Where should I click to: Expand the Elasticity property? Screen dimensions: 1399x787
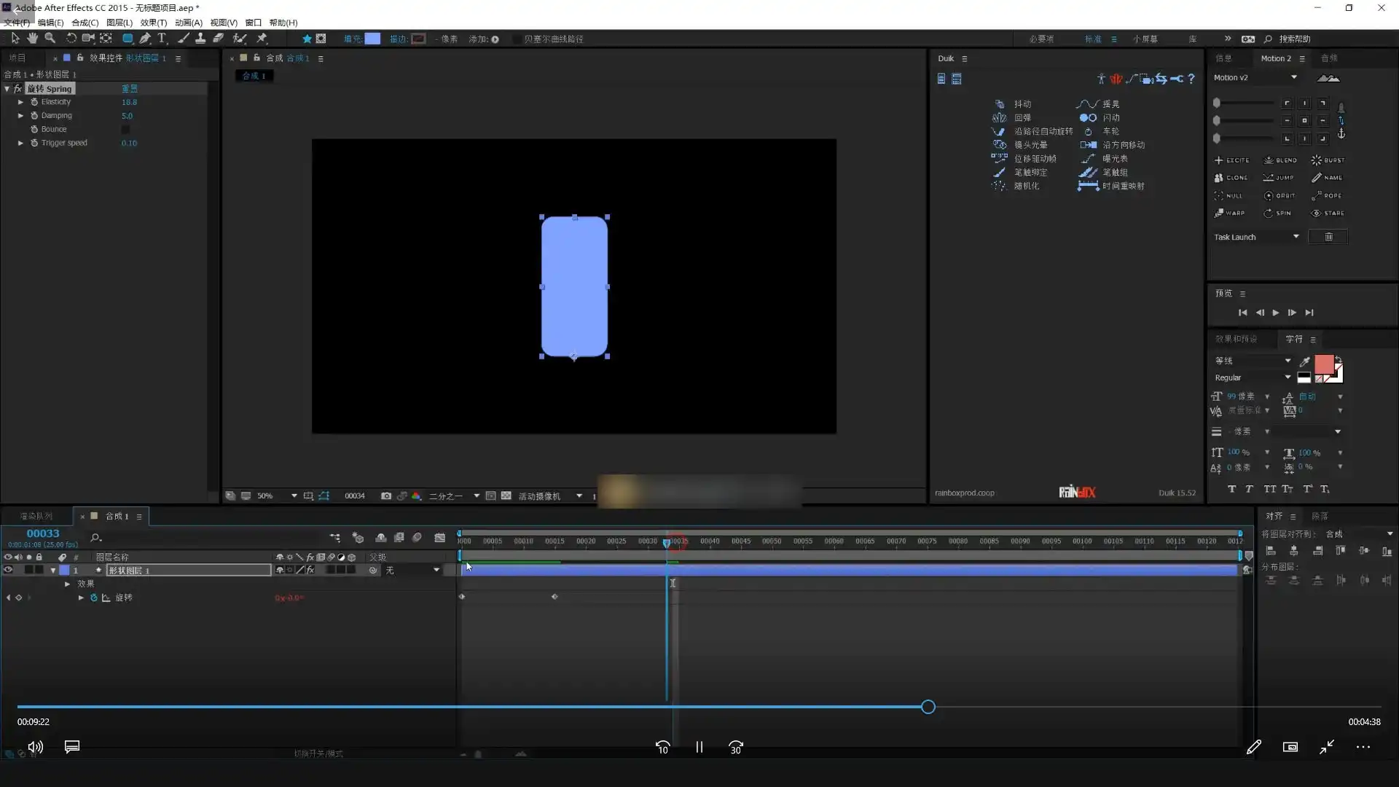[20, 102]
